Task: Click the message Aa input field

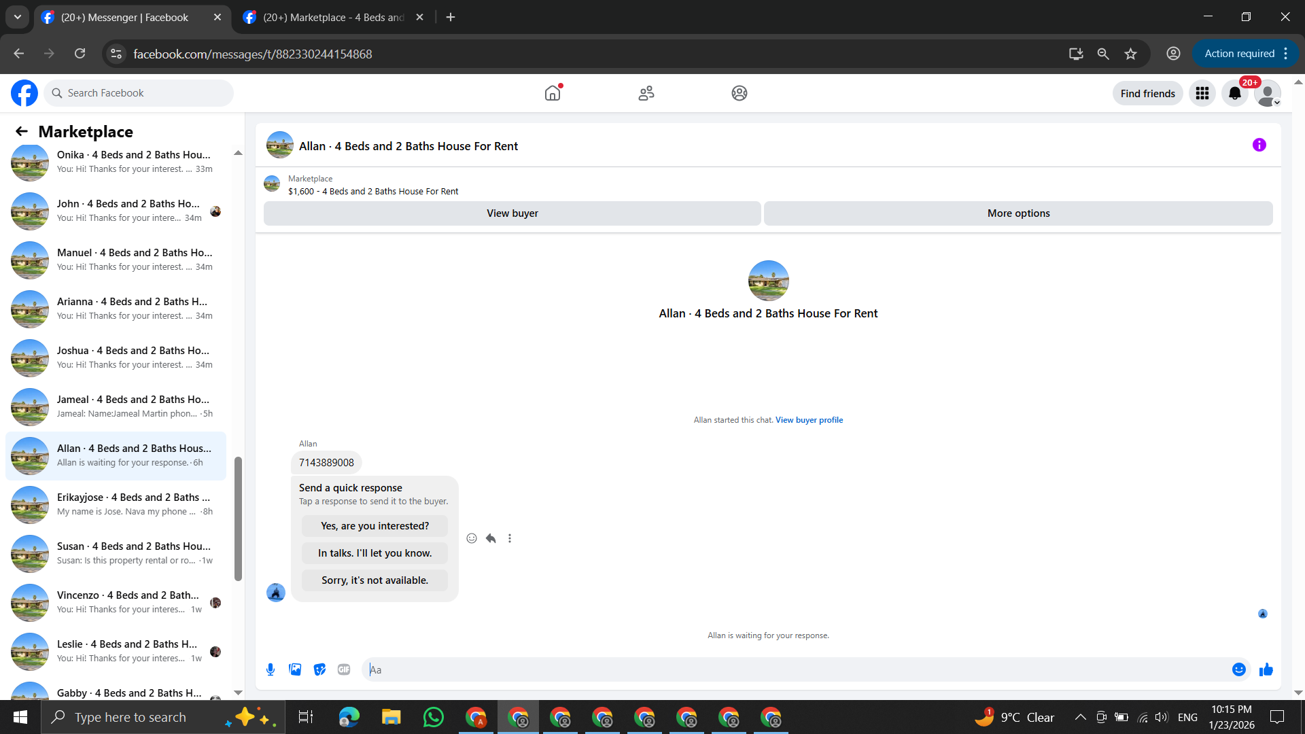Action: tap(795, 669)
